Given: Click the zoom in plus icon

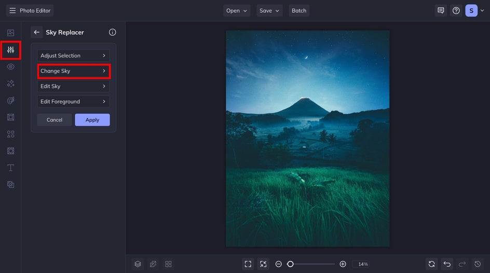Looking at the screenshot, I should (x=343, y=264).
